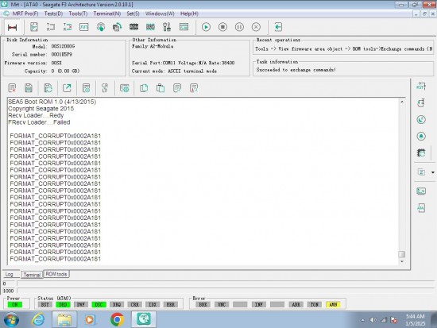Image resolution: width=437 pixels, height=328 pixels.
Task: Click the green Power ON indicator
Action: click(15, 305)
